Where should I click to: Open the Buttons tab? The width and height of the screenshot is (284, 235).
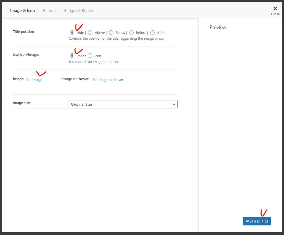[x=50, y=11]
